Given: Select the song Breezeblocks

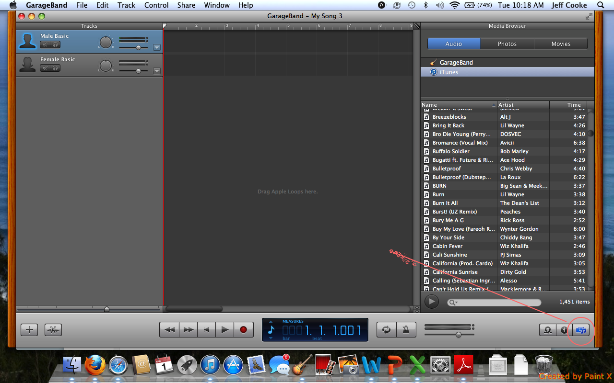Looking at the screenshot, I should (x=504, y=117).
